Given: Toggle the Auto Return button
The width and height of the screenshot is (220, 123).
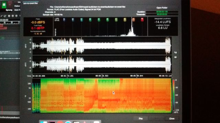Looking at the screenshot, I should pos(17,10).
